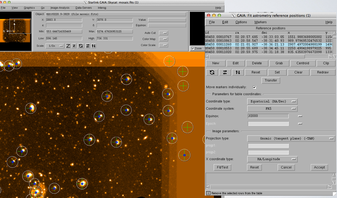Open the Projection type dropdown

click(x=291, y=138)
